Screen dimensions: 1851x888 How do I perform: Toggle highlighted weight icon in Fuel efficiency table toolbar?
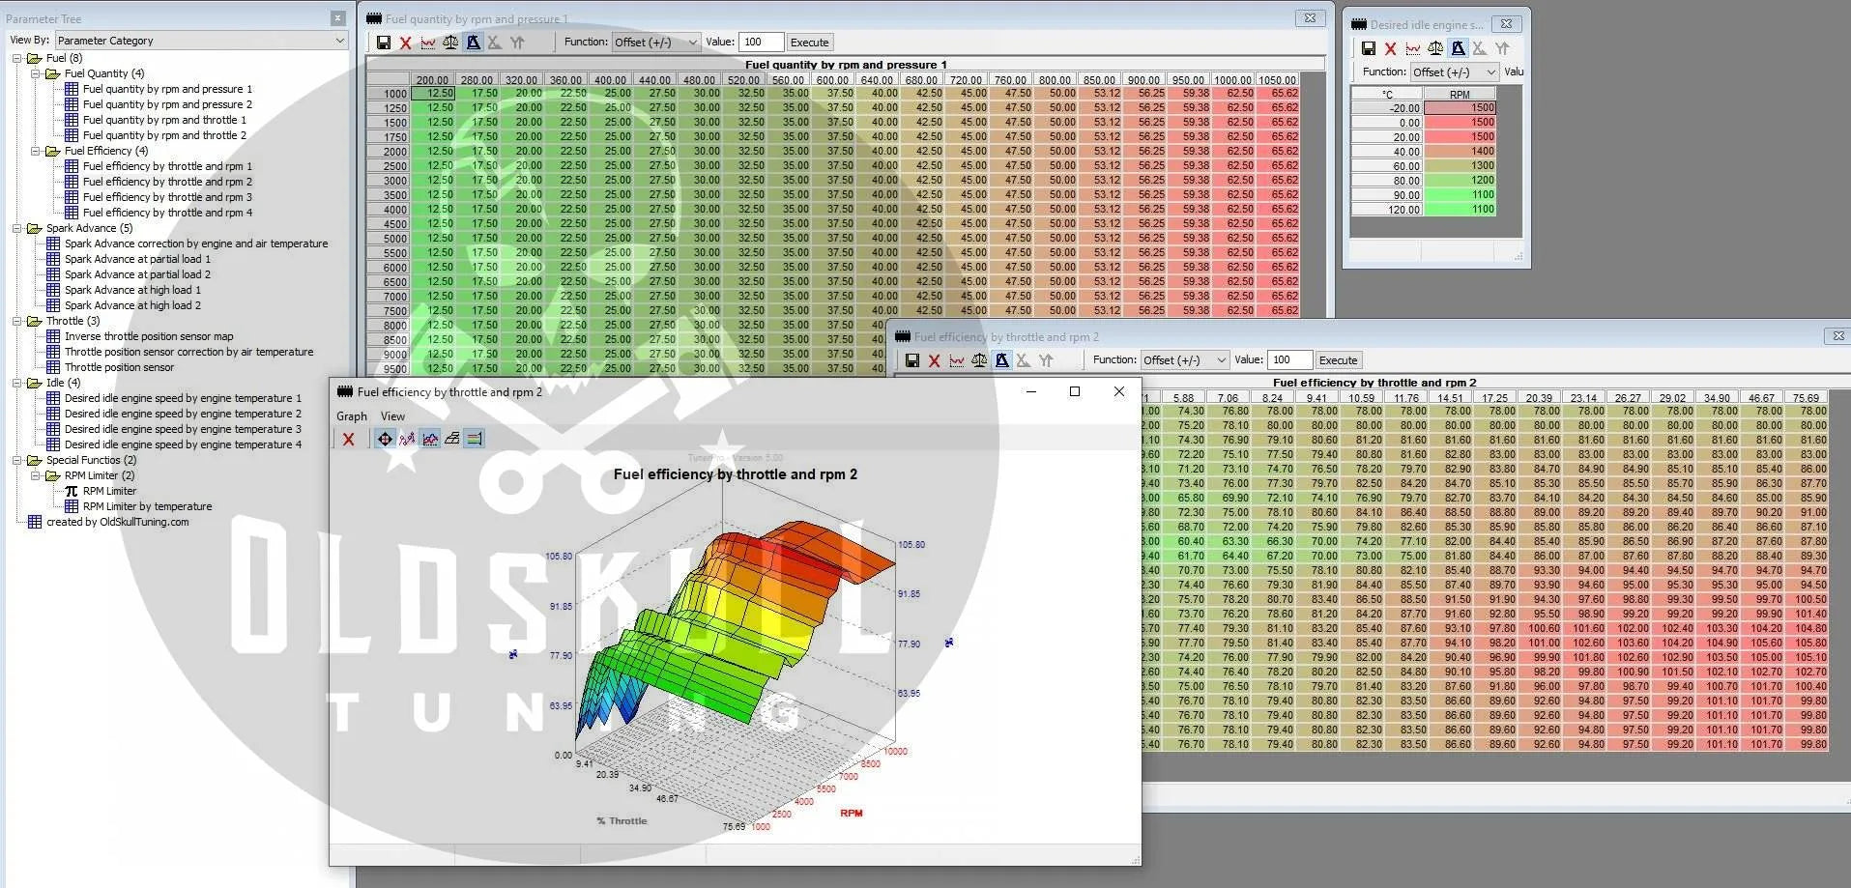click(x=1001, y=360)
